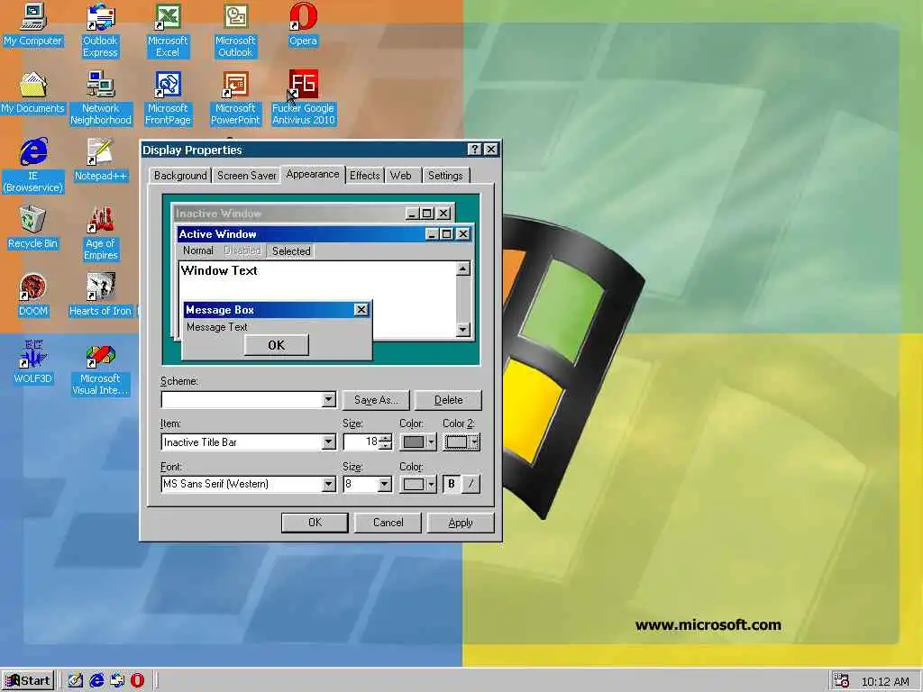
Task: Click the Selected menu item in preview
Action: click(x=291, y=251)
